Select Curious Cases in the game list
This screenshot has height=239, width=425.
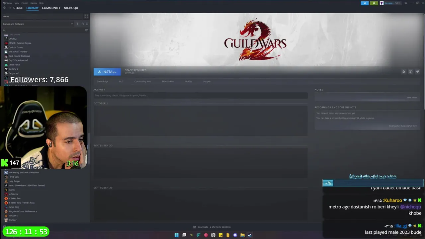click(16, 47)
